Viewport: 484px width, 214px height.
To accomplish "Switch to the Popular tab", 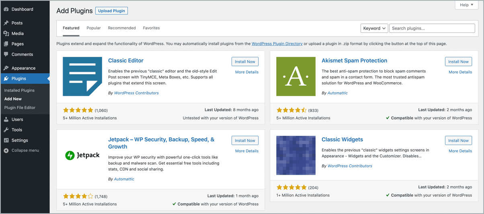I will tap(94, 28).
